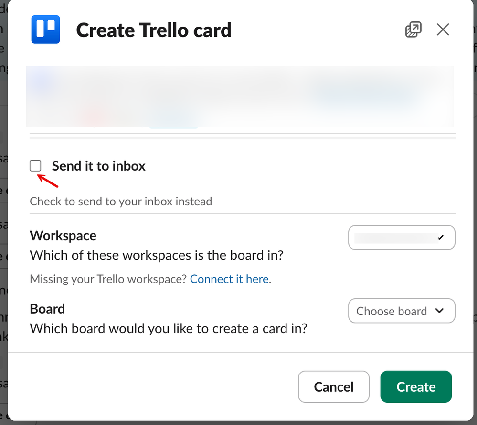Open the Choose board dropdown
Viewport: 477px width, 425px height.
402,311
